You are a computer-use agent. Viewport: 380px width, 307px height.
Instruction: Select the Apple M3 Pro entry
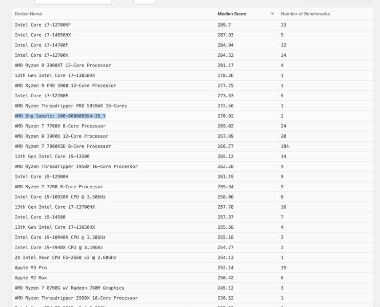click(x=31, y=268)
